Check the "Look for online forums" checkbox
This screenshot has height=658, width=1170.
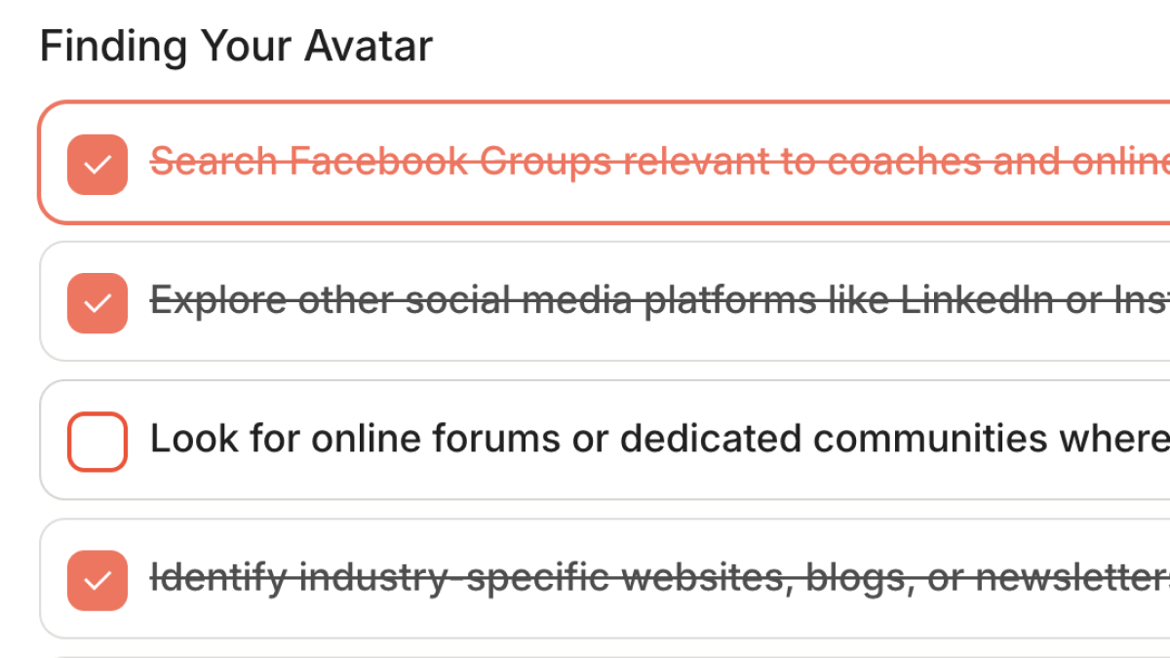(97, 442)
